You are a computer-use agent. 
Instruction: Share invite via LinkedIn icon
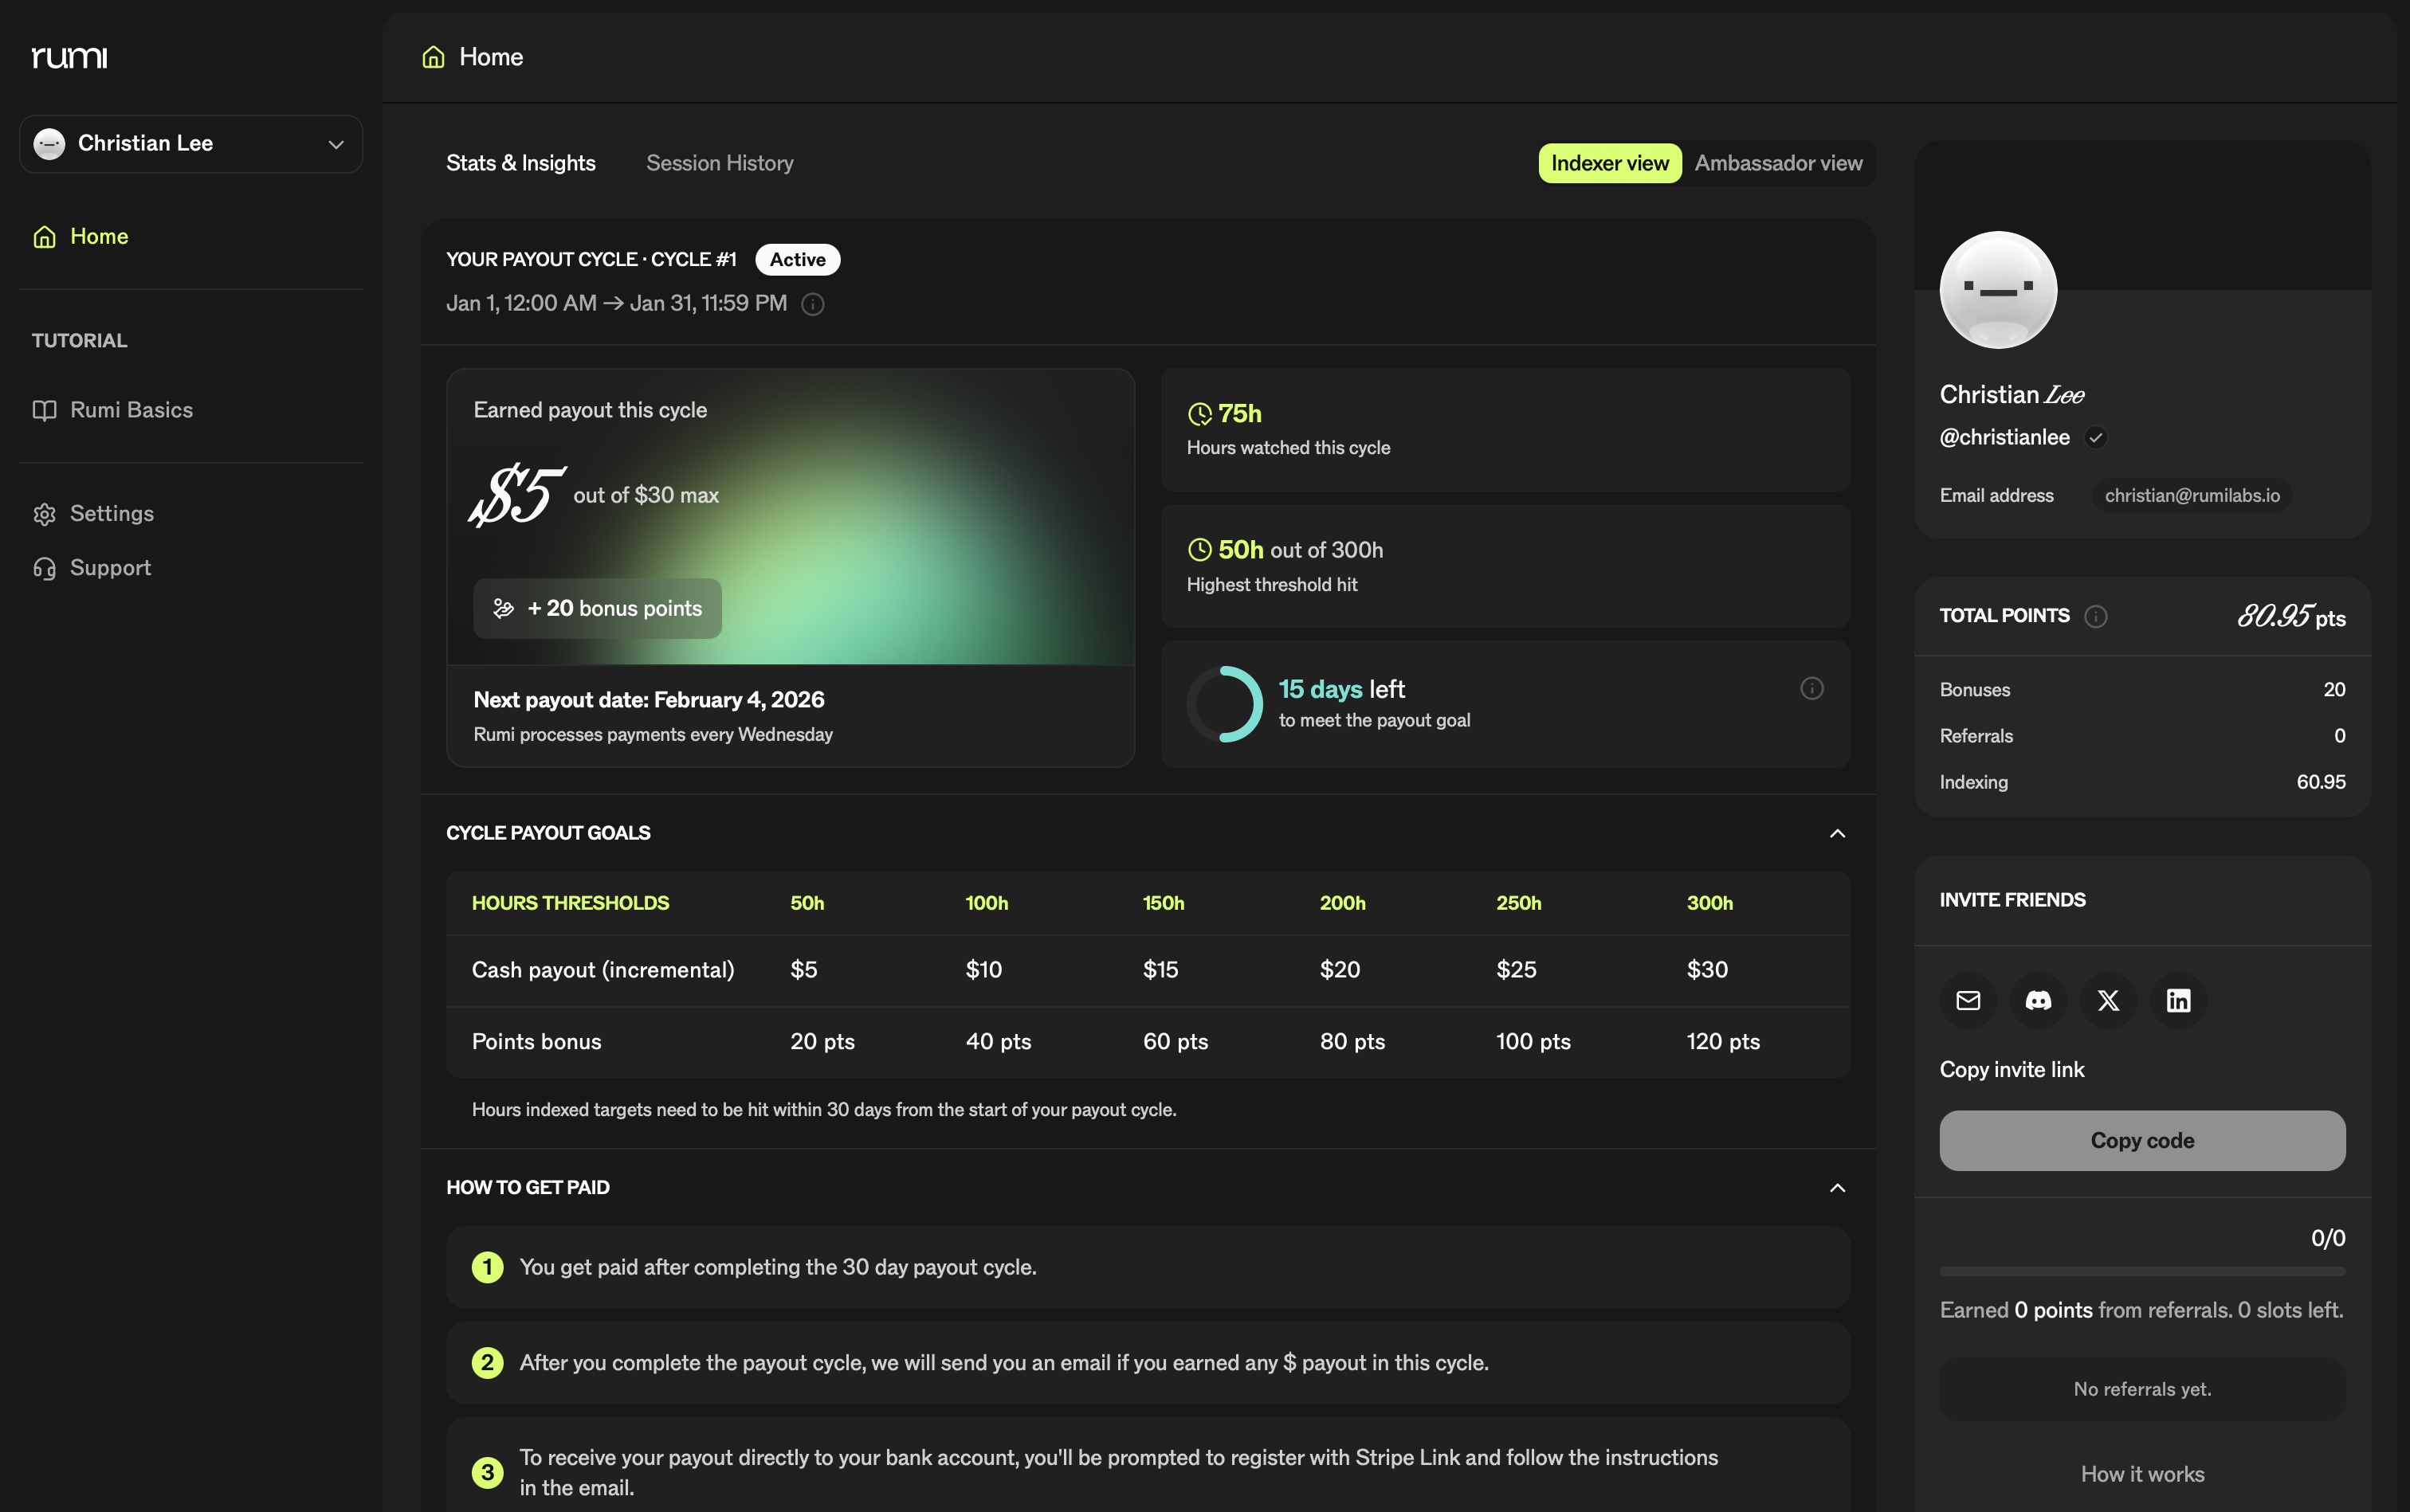pos(2178,1000)
